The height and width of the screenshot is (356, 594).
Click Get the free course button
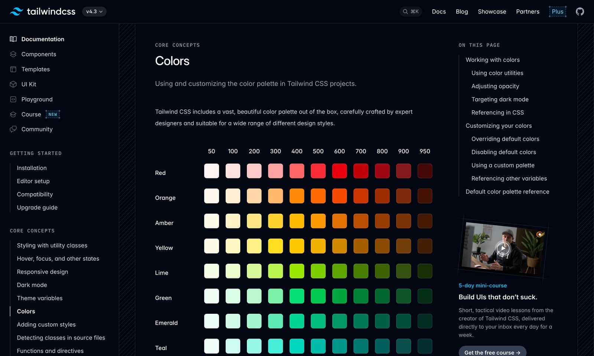pos(492,352)
